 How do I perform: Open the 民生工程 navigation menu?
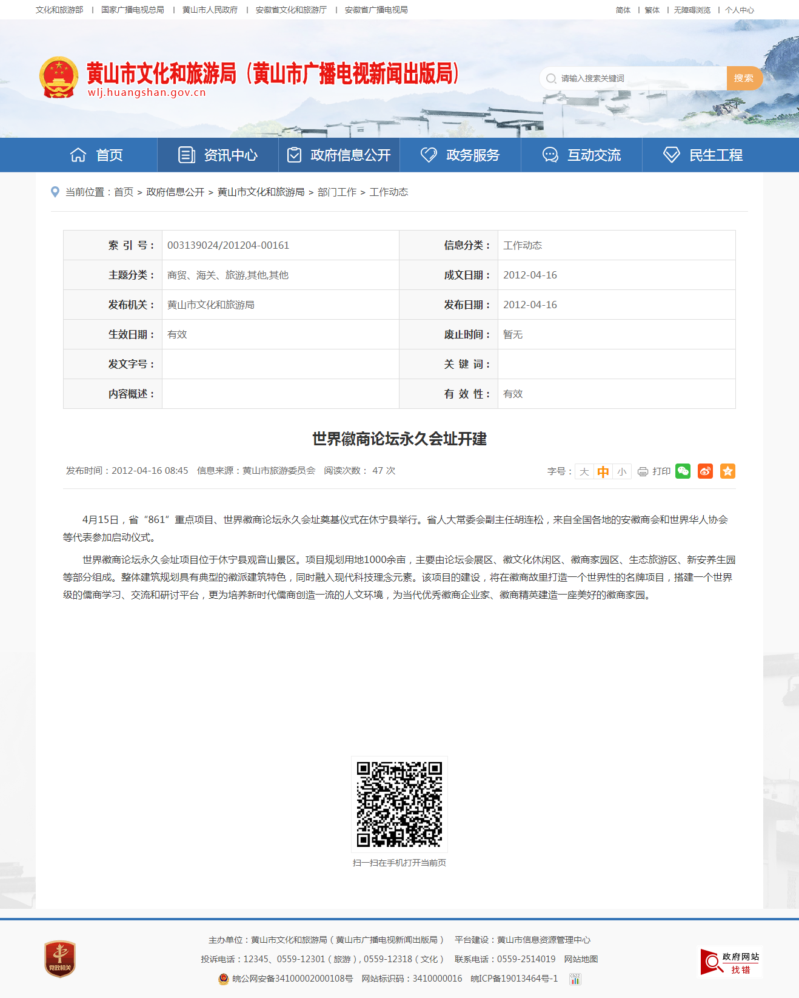703,155
